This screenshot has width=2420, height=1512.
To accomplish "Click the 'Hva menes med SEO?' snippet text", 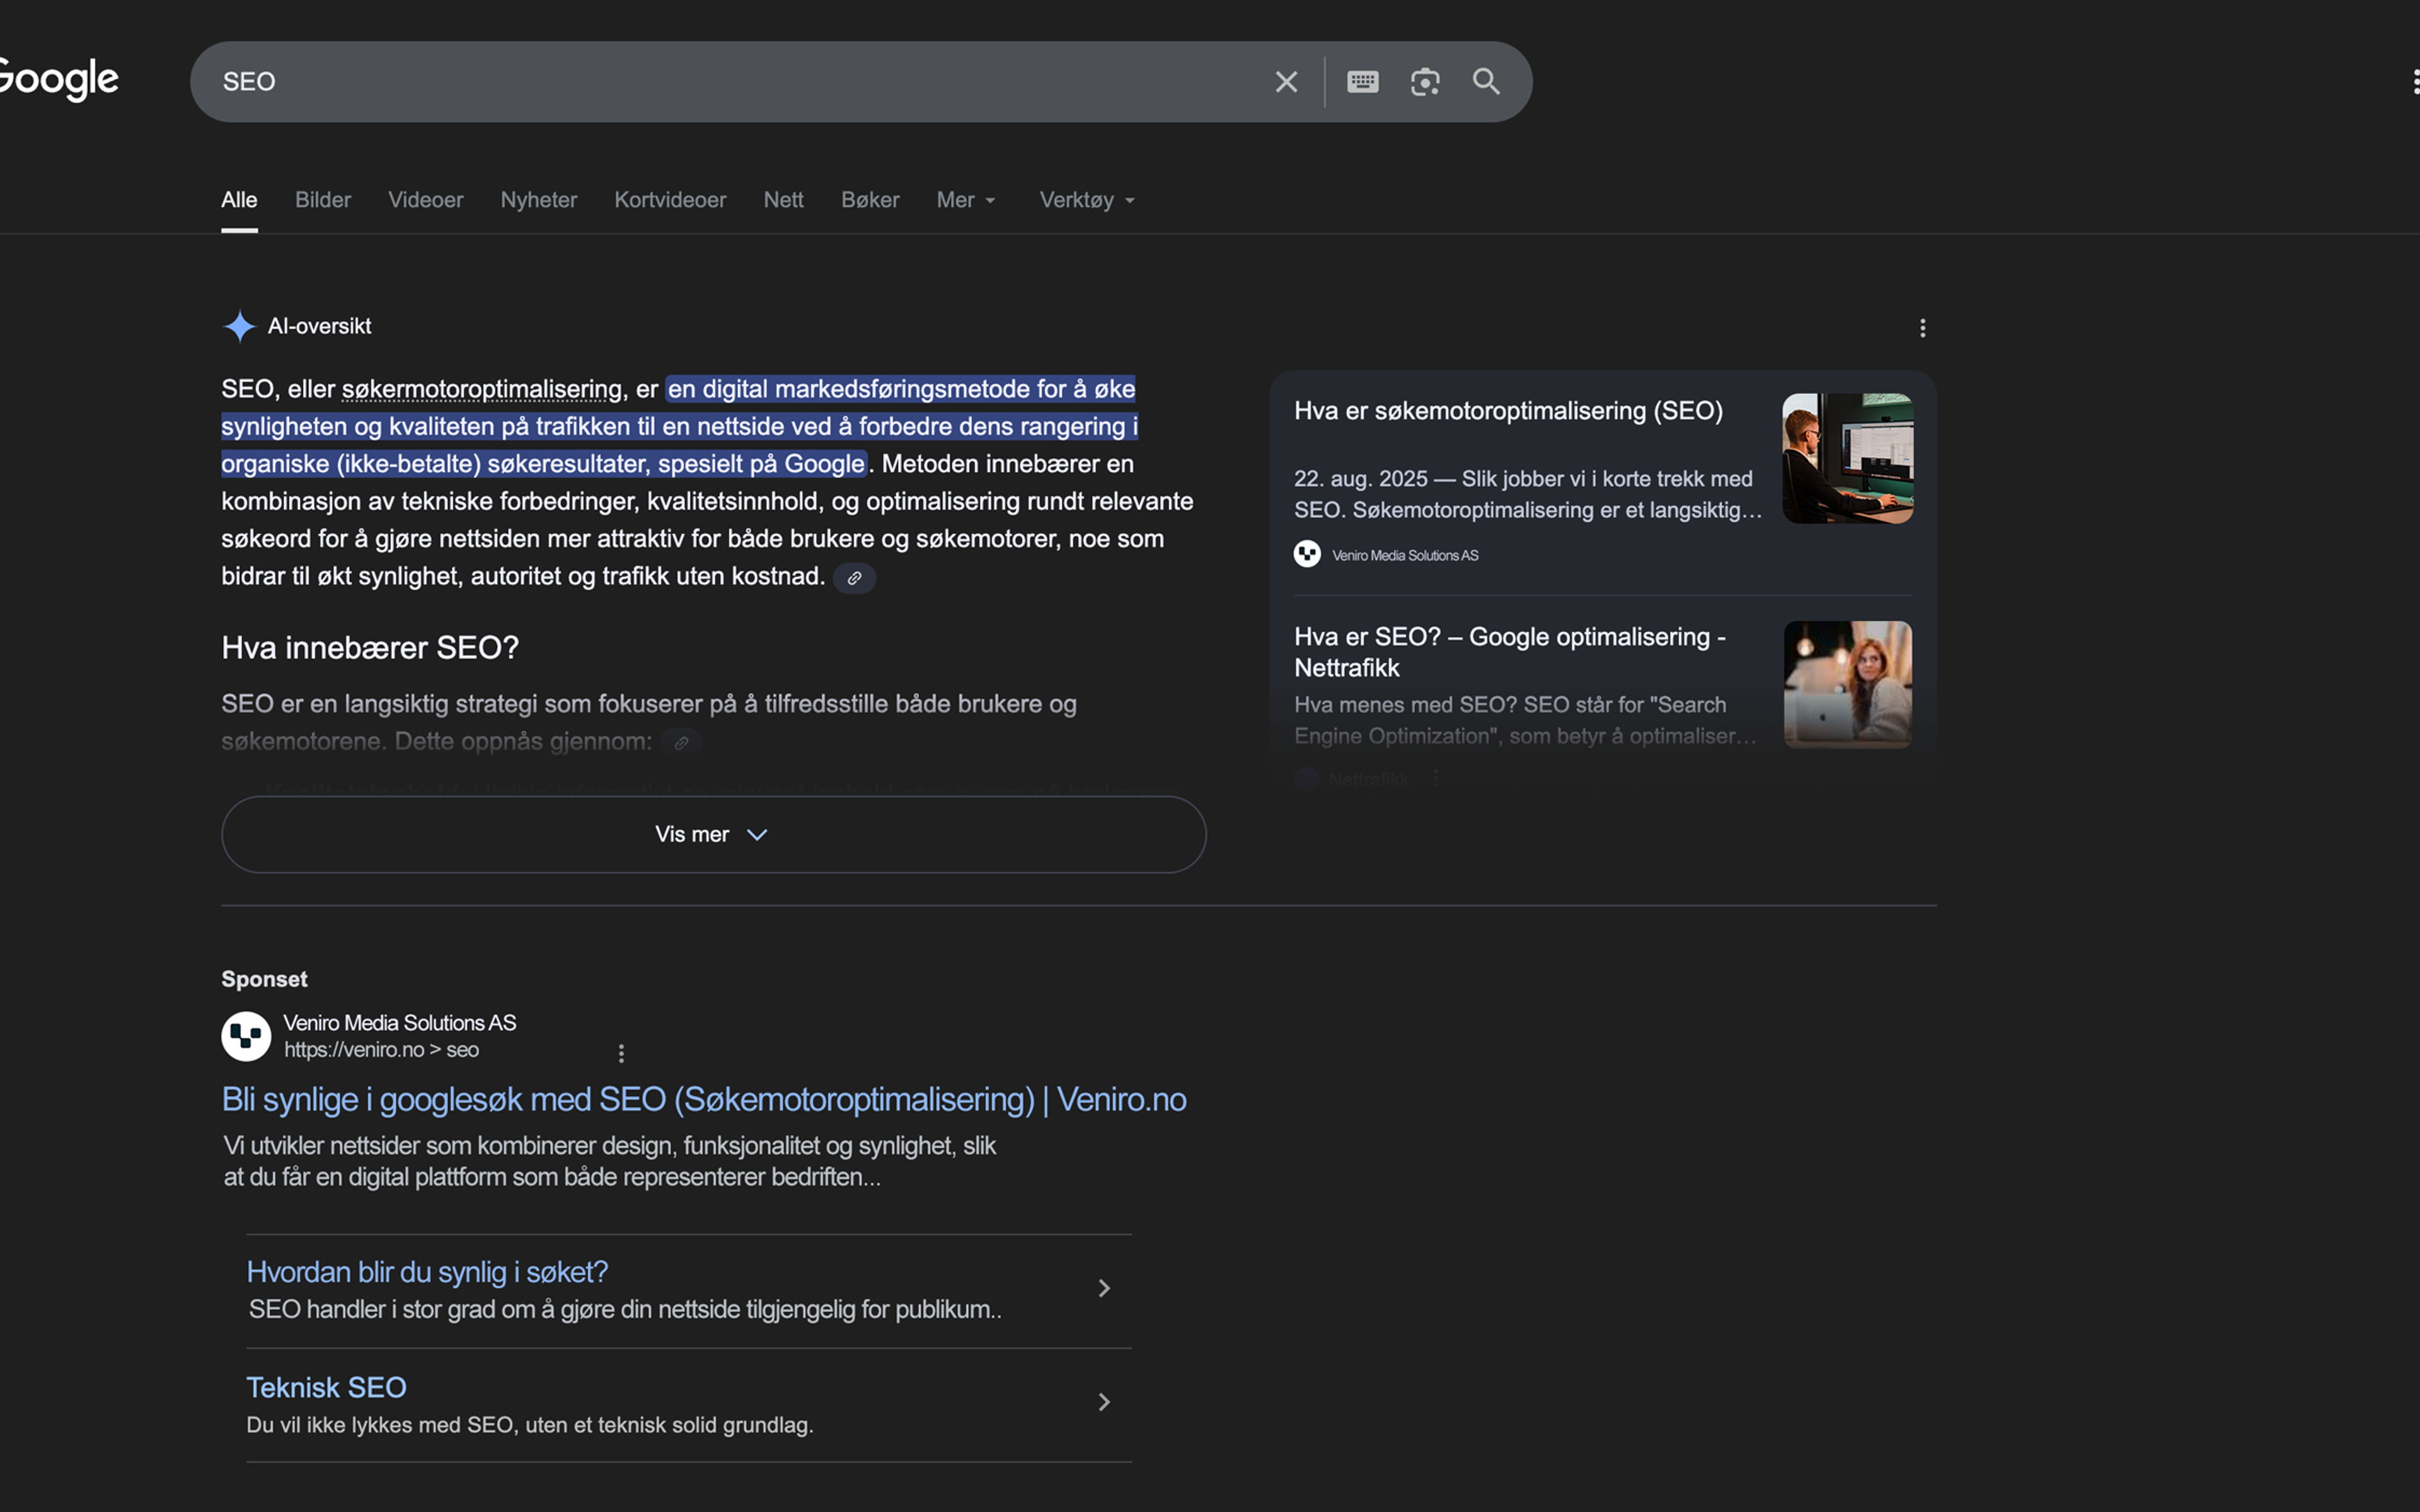I will pyautogui.click(x=1525, y=720).
